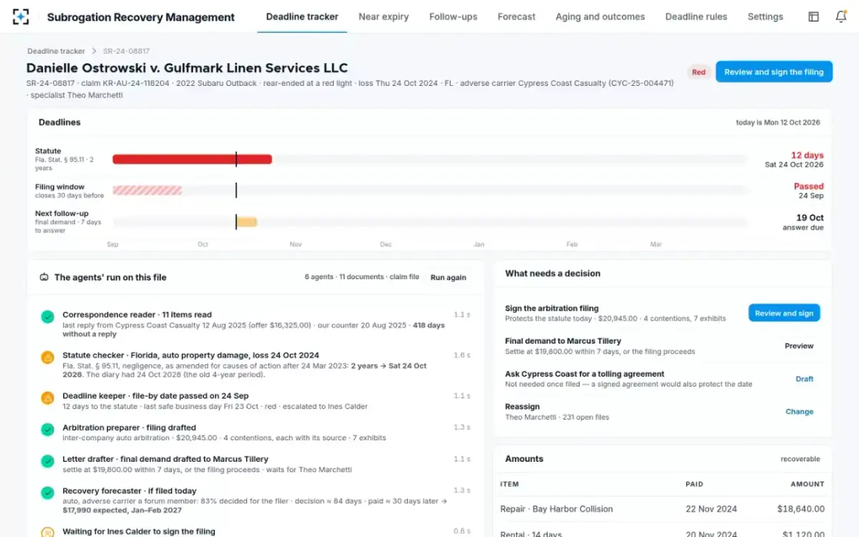Open notifications bell icon

pos(841,16)
